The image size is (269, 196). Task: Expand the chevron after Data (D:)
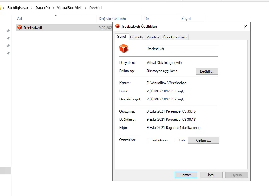pyautogui.click(x=53, y=8)
